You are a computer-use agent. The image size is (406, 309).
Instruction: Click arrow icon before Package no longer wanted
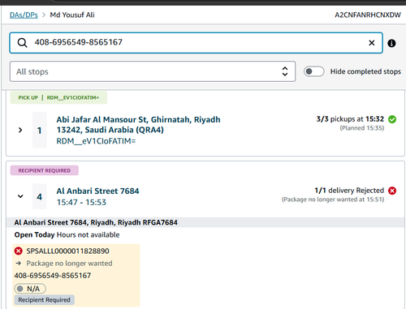[x=19, y=263]
